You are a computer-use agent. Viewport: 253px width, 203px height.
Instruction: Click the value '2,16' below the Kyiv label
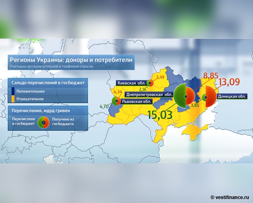[143, 89]
